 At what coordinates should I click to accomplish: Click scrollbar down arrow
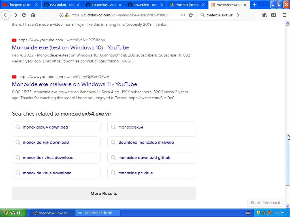click(x=288, y=206)
